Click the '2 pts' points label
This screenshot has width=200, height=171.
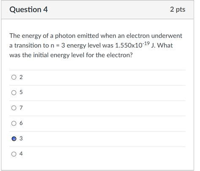[x=178, y=9]
